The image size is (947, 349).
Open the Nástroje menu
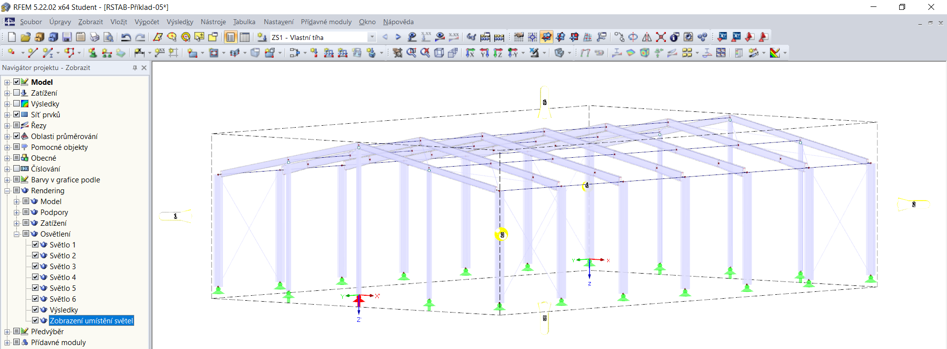[x=213, y=22]
